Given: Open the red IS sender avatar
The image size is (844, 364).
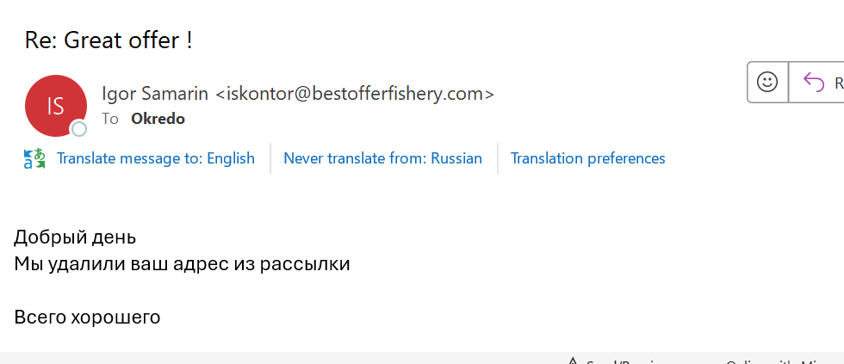Looking at the screenshot, I should 56,106.
